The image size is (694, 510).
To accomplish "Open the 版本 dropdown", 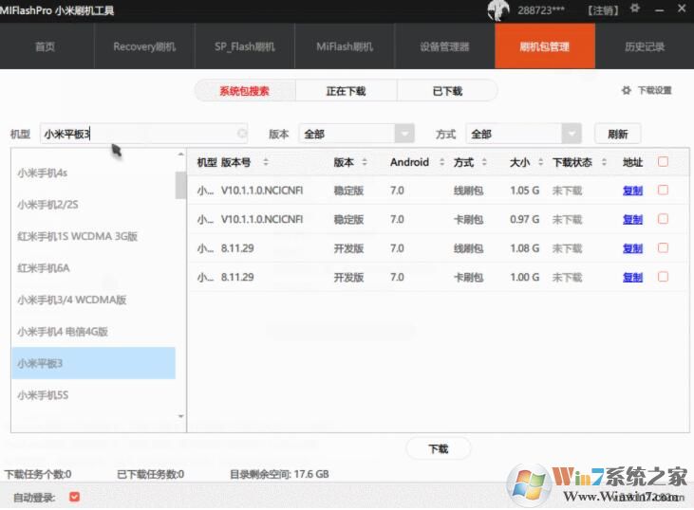I will point(356,134).
